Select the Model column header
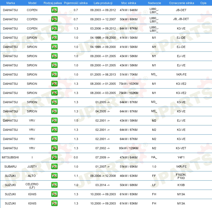The height and width of the screenshot is (208, 212). pos(32,3)
